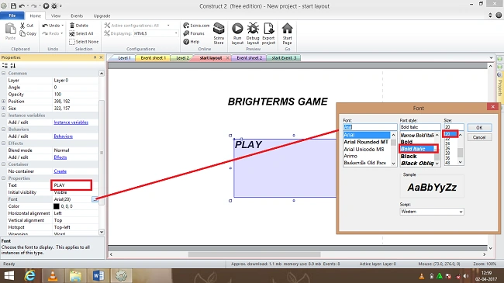The width and height of the screenshot is (504, 283).
Task: Switch to the Event sheet 1 tab
Action: coord(153,58)
